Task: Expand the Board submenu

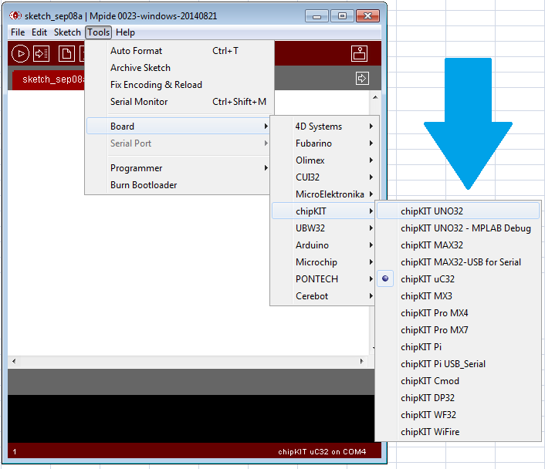Action: tap(178, 126)
